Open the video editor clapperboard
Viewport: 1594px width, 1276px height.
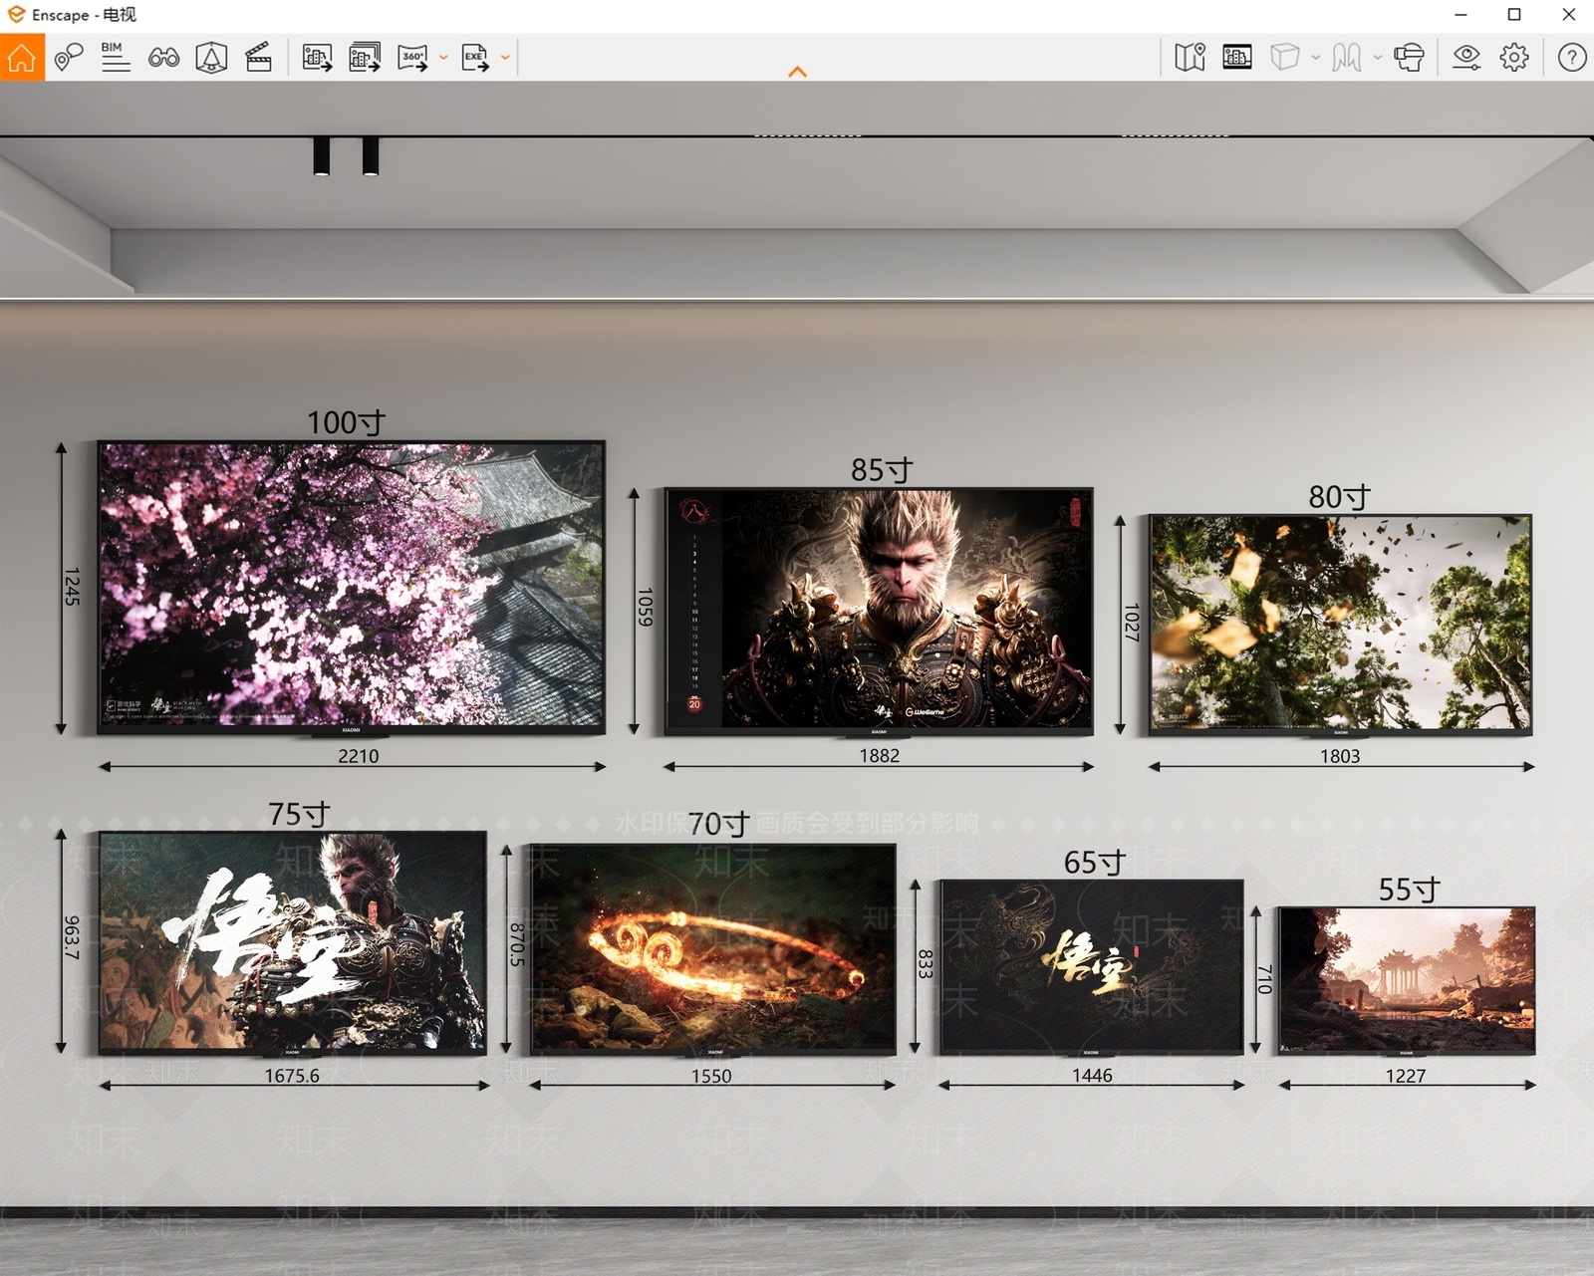click(259, 58)
